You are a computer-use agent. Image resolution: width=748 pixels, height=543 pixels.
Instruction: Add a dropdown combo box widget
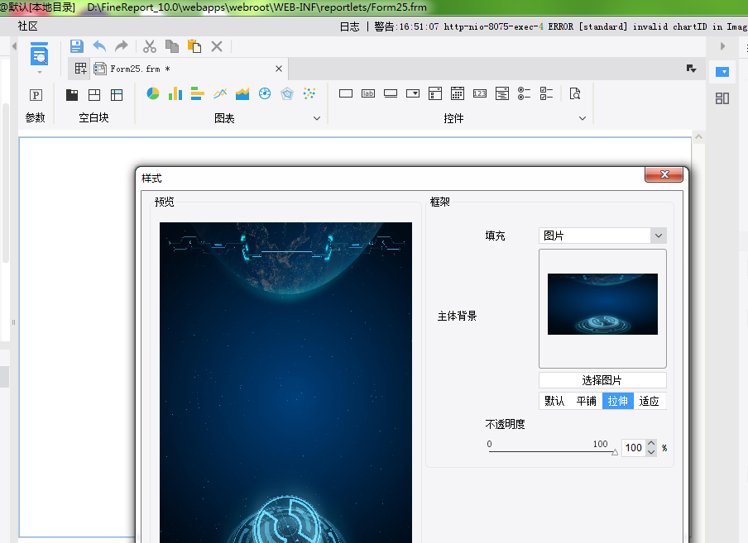[x=413, y=93]
